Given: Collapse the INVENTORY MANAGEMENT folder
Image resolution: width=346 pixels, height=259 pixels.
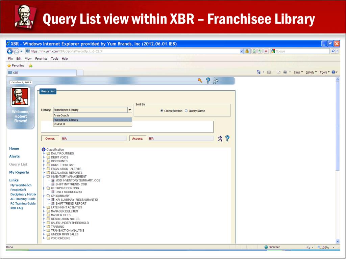Looking at the screenshot, I should [x=44, y=177].
